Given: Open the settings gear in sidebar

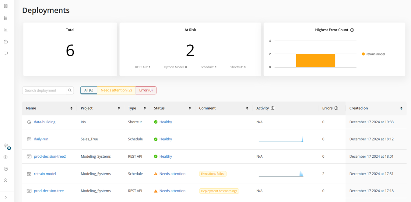Looking at the screenshot, I should [6, 157].
